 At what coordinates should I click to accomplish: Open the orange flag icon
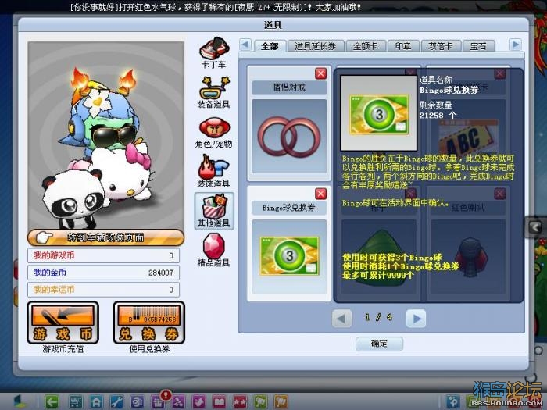281,401
